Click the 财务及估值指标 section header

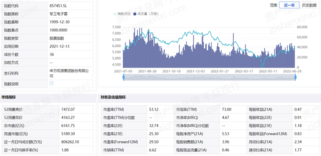[x=113, y=97]
